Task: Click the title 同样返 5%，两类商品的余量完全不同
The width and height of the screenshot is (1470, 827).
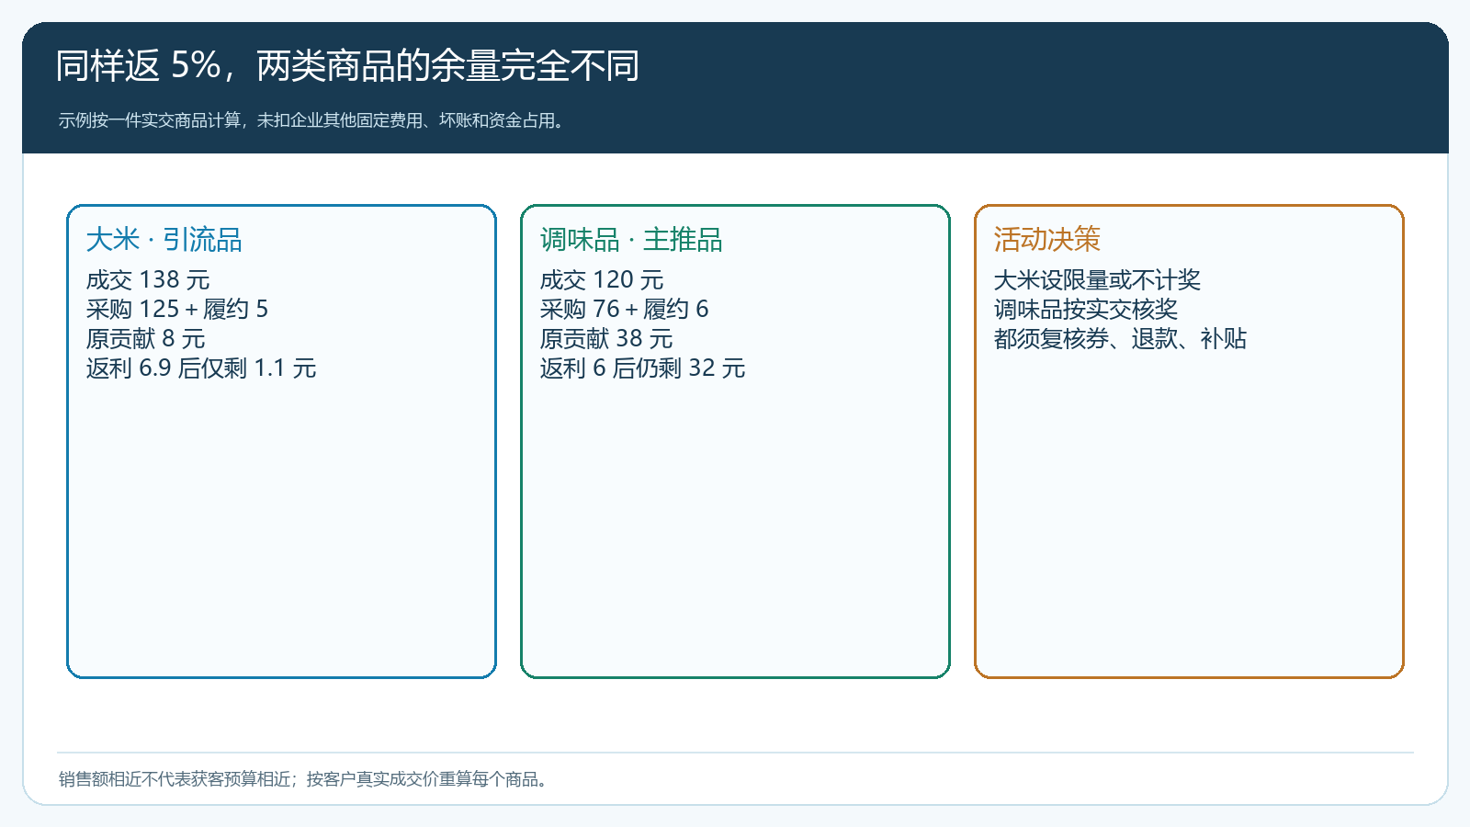Action: coord(347,66)
